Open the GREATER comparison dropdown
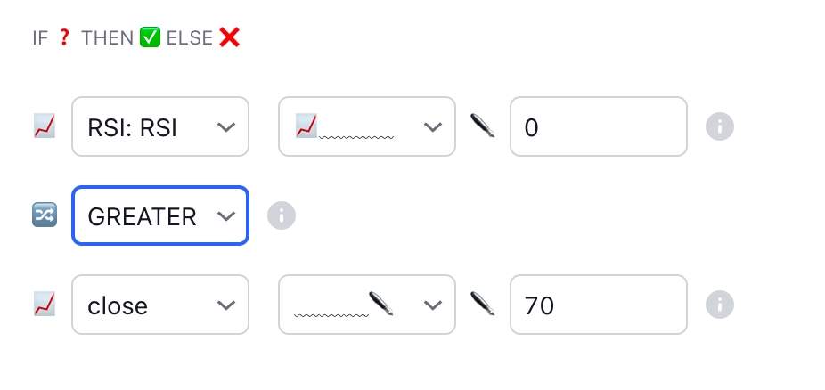The image size is (825, 390). pyautogui.click(x=160, y=215)
